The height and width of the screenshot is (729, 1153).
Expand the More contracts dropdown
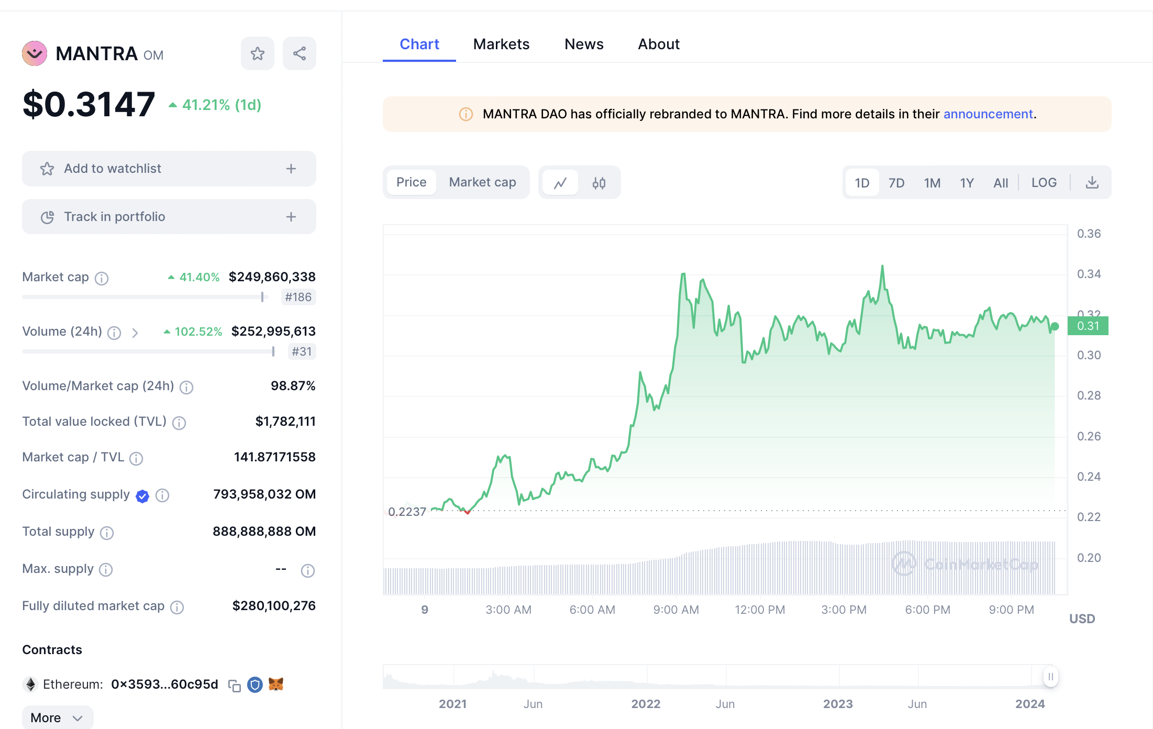click(57, 717)
